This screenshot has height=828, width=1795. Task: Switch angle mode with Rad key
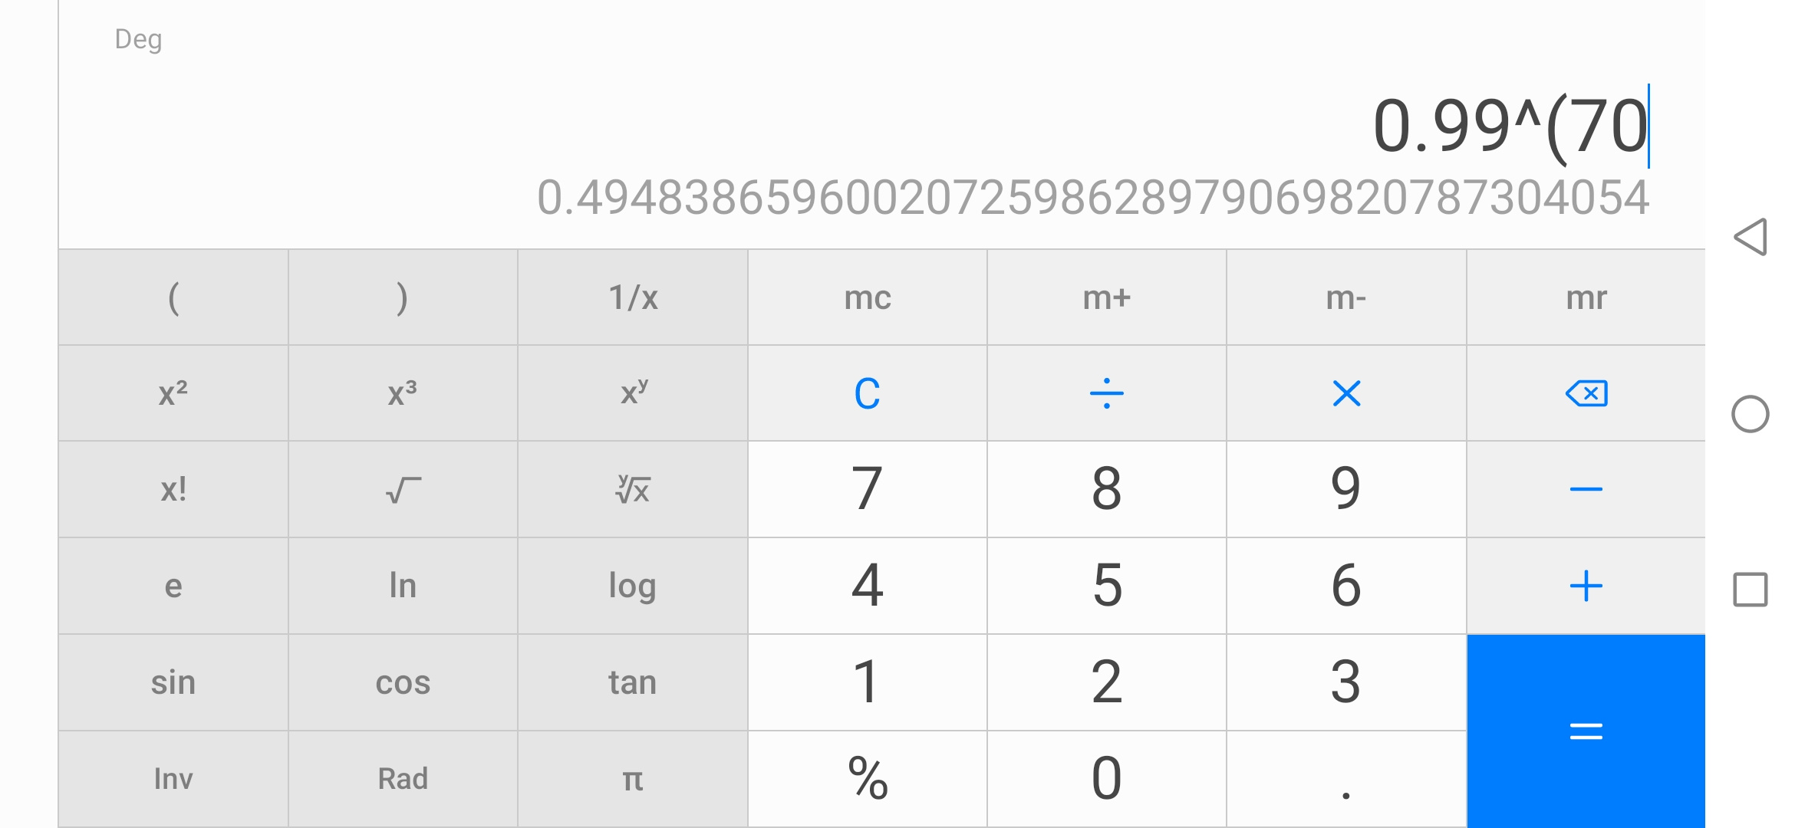click(403, 779)
